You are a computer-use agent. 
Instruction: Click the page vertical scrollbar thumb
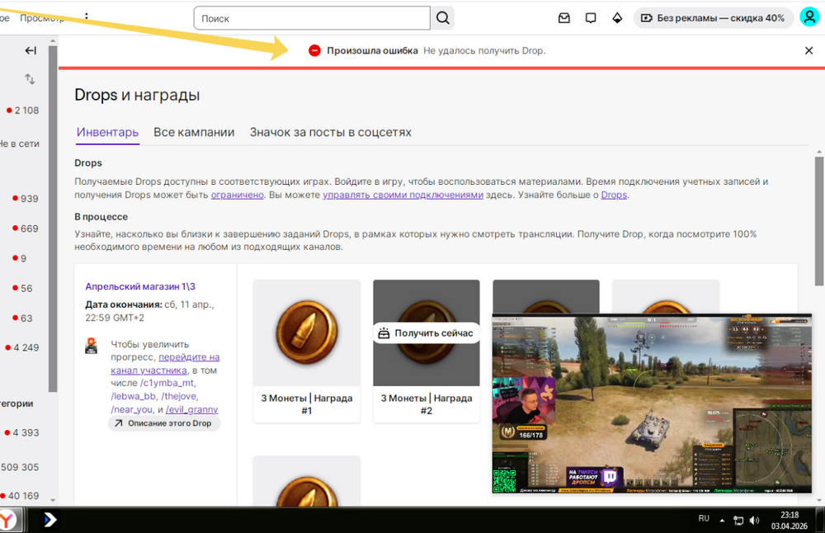(819, 221)
